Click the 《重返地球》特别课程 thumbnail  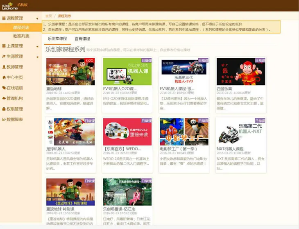[70, 192]
